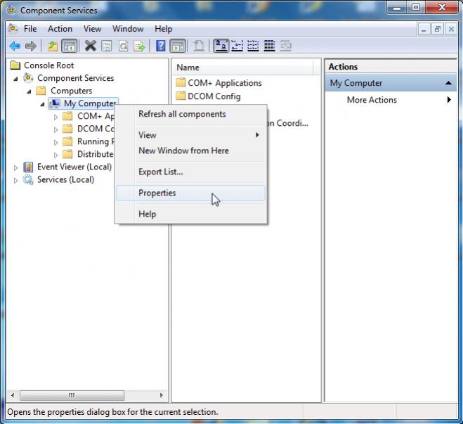Switch to Large Icons view button

(221, 46)
